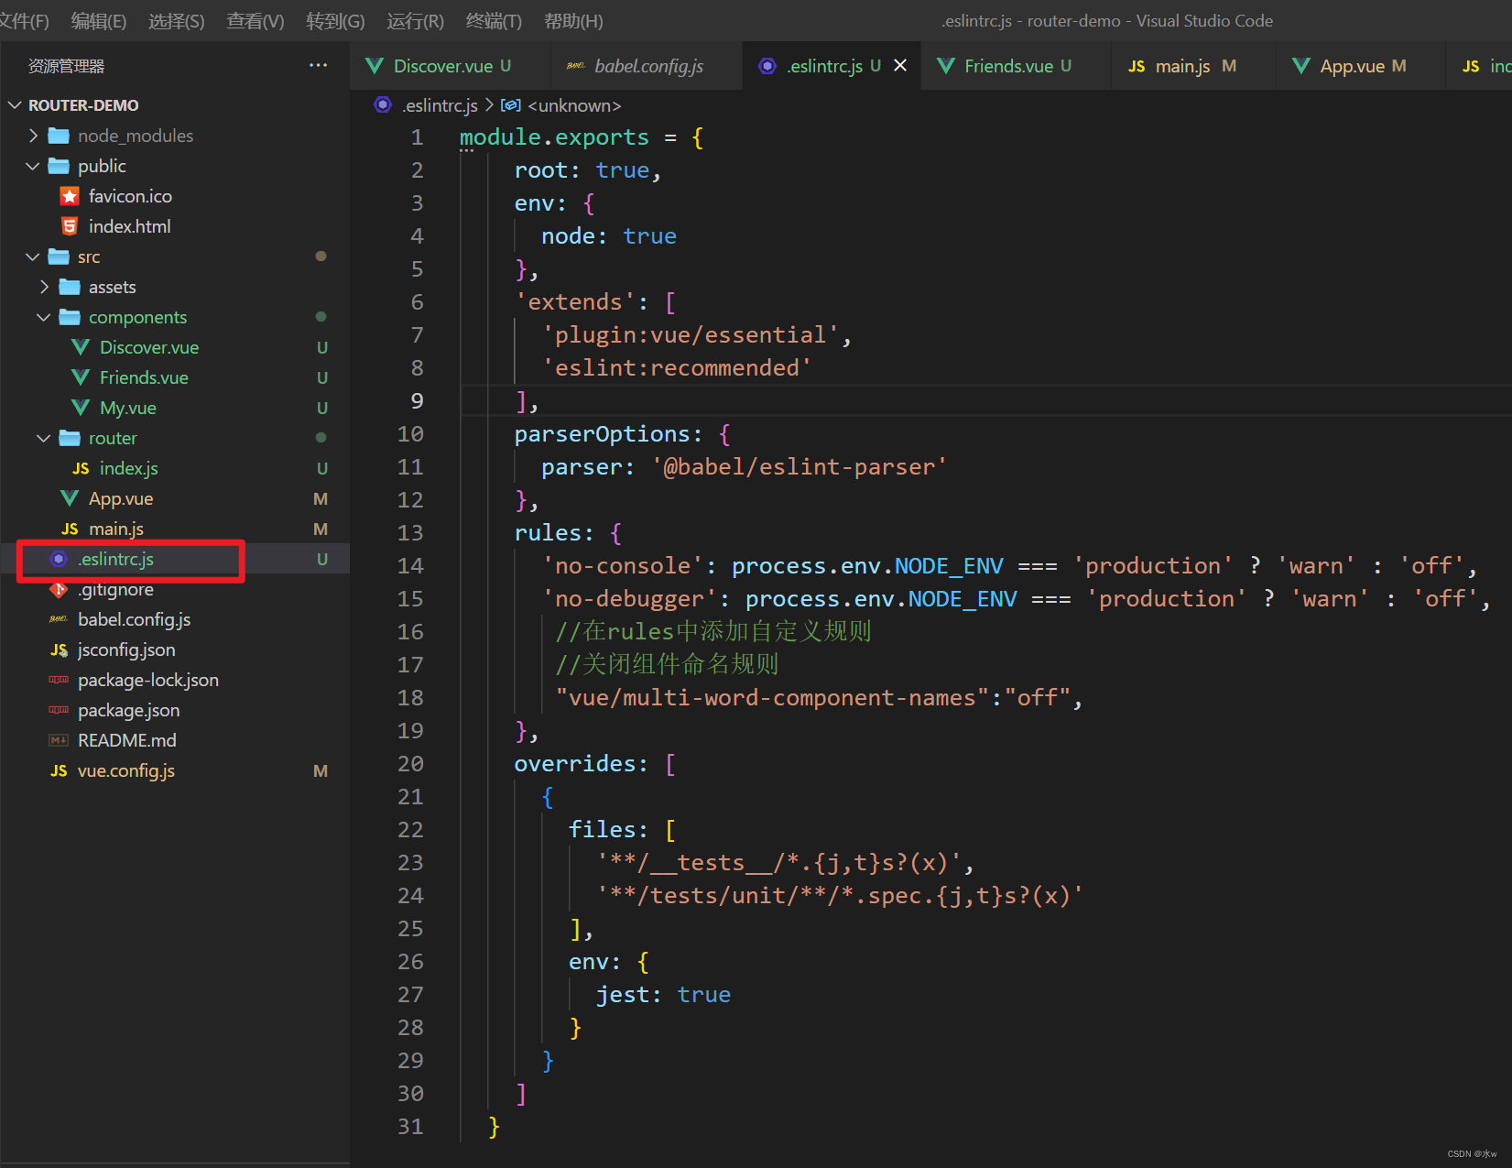The height and width of the screenshot is (1168, 1512).
Task: Click the git icon next to .gitignore
Action: point(59,589)
